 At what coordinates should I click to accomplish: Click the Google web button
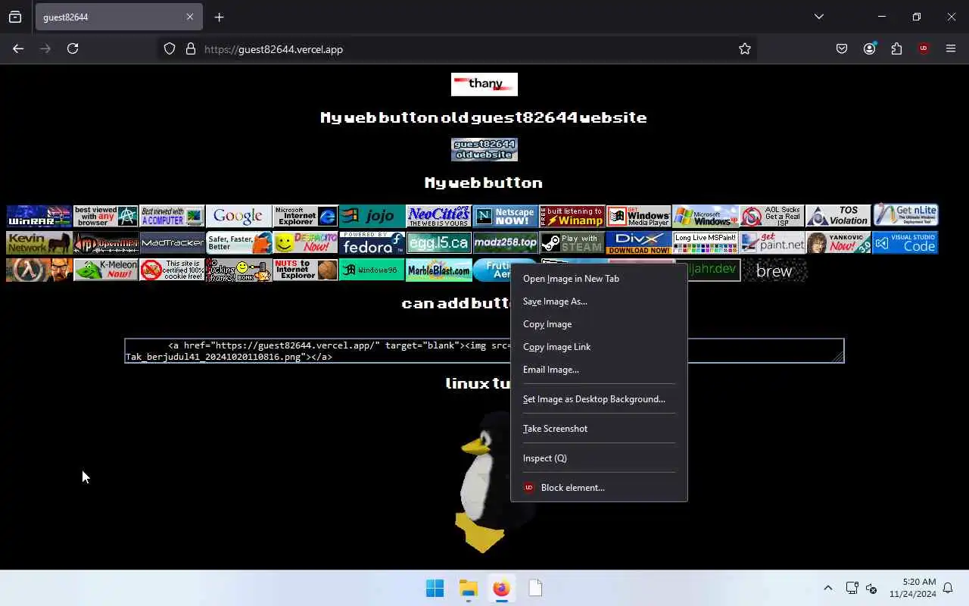pyautogui.click(x=238, y=216)
